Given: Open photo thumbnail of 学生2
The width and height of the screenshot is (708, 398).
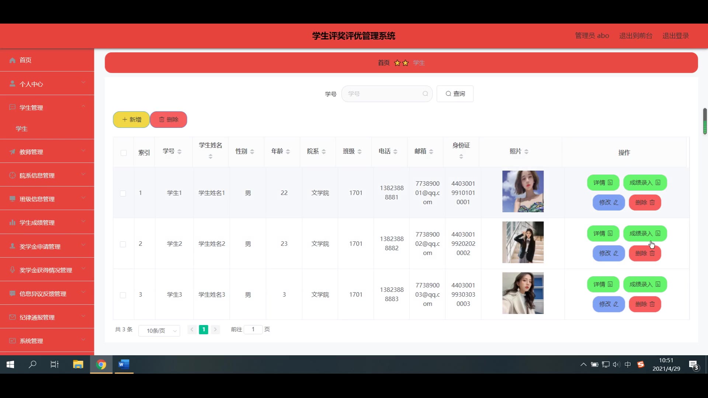Looking at the screenshot, I should click(x=523, y=242).
